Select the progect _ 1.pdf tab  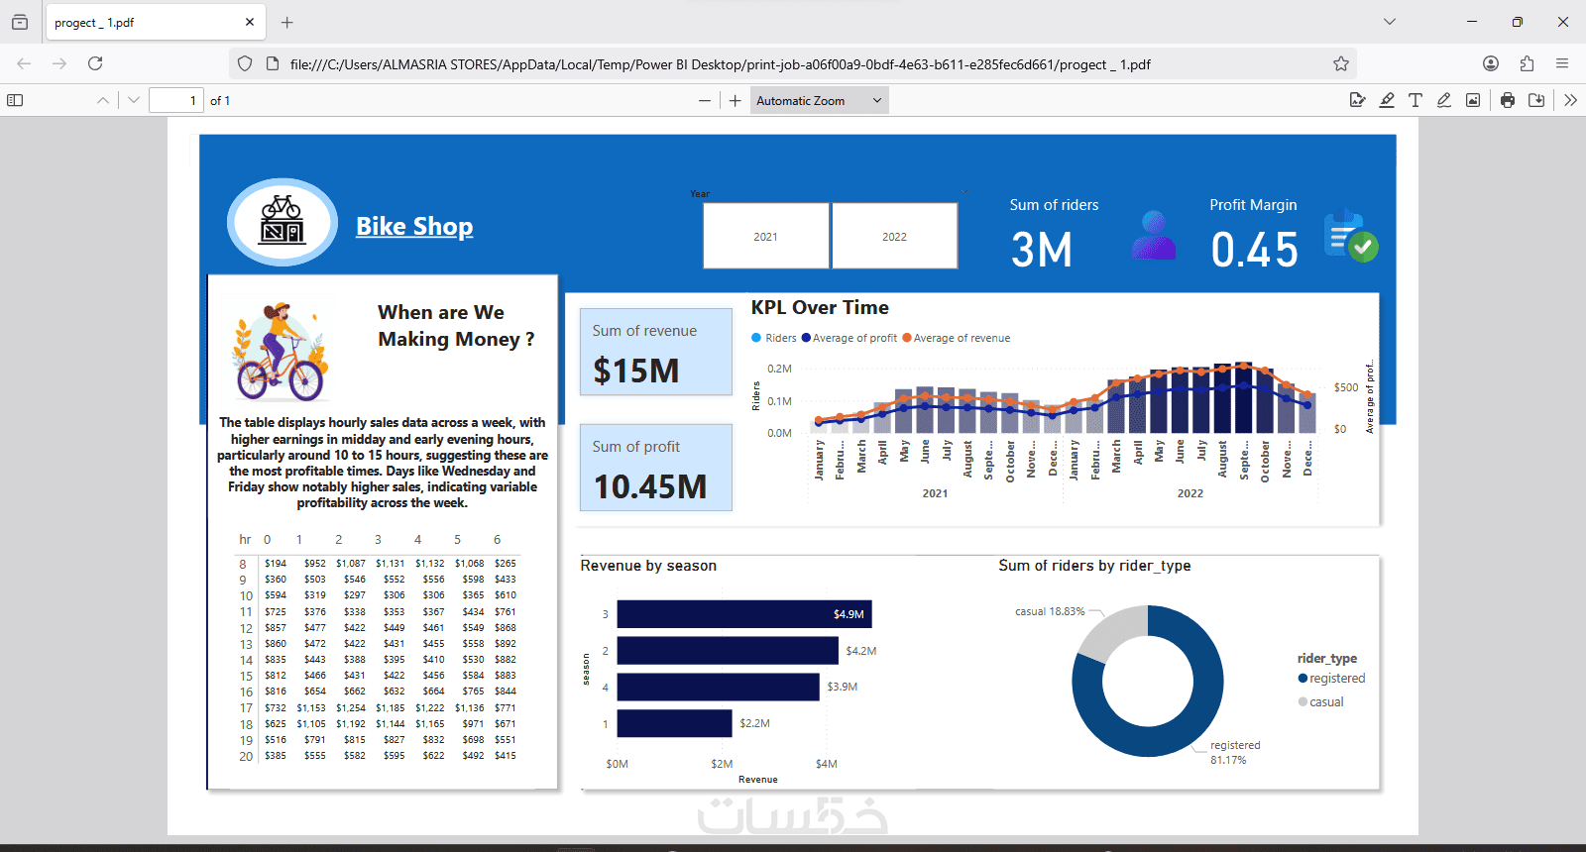155,22
